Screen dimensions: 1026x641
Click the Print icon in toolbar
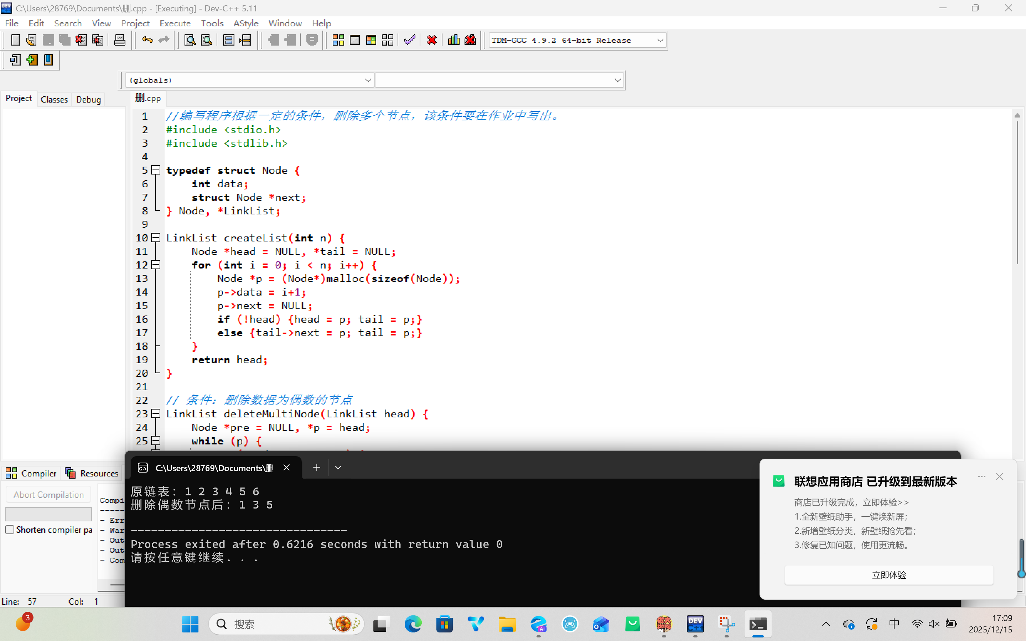(x=120, y=40)
